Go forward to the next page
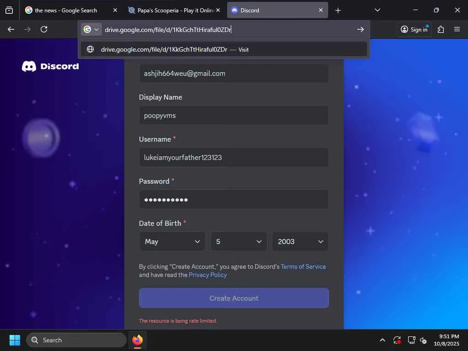Viewport: 468px width, 351px height. 27,29
